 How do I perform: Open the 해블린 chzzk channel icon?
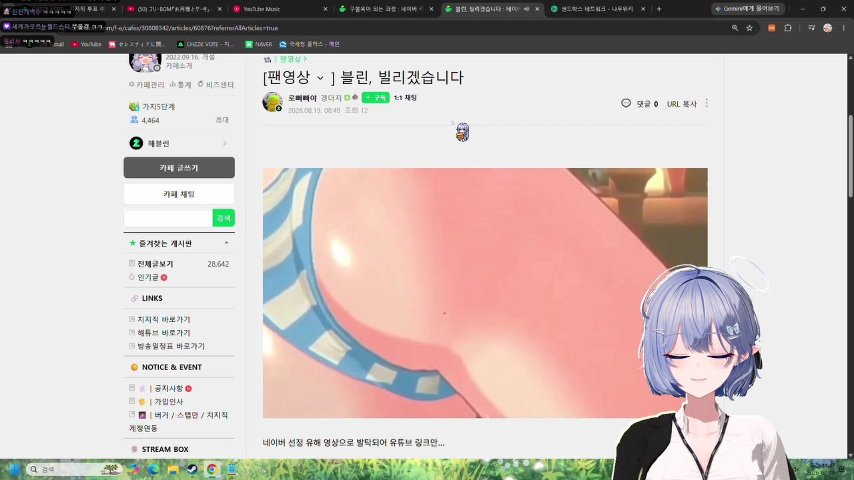pos(136,143)
